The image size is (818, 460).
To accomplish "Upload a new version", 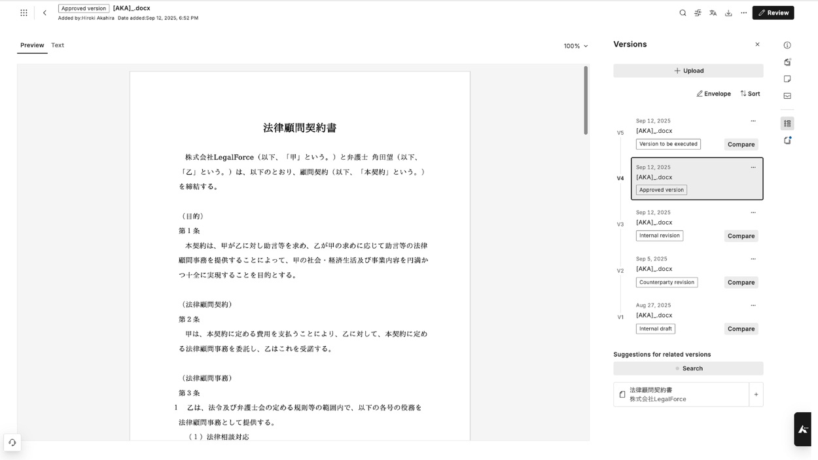I will (x=688, y=71).
